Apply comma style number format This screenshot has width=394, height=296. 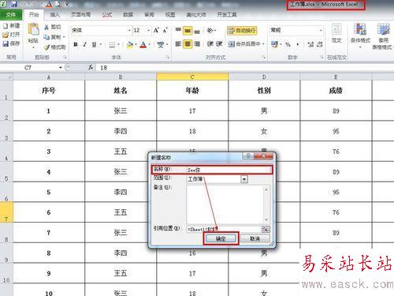click(x=298, y=44)
